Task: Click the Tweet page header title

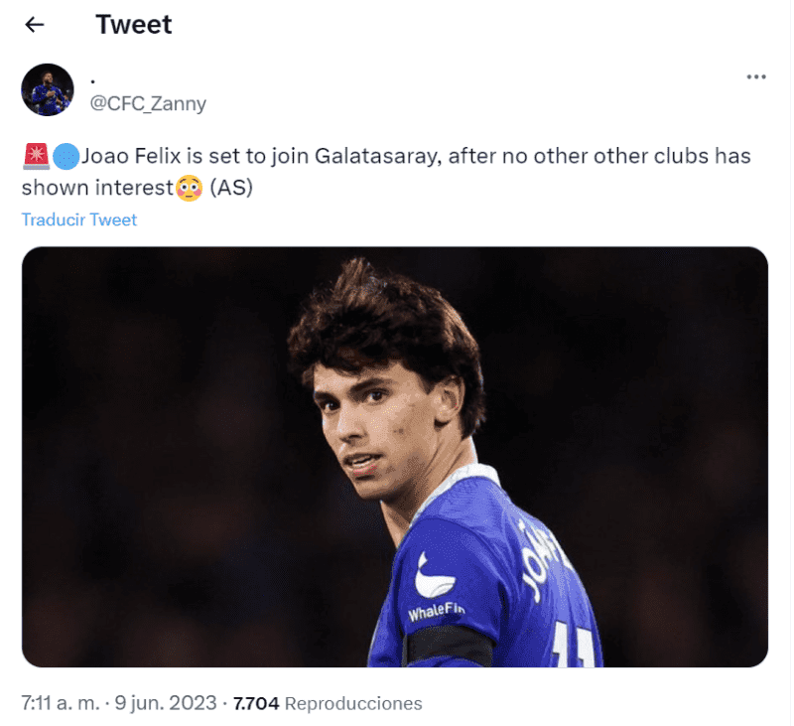Action: pyautogui.click(x=134, y=25)
